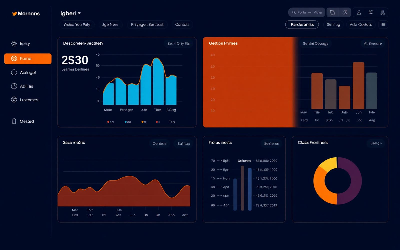
Task: Select the Contcts tab
Action: [x=182, y=24]
